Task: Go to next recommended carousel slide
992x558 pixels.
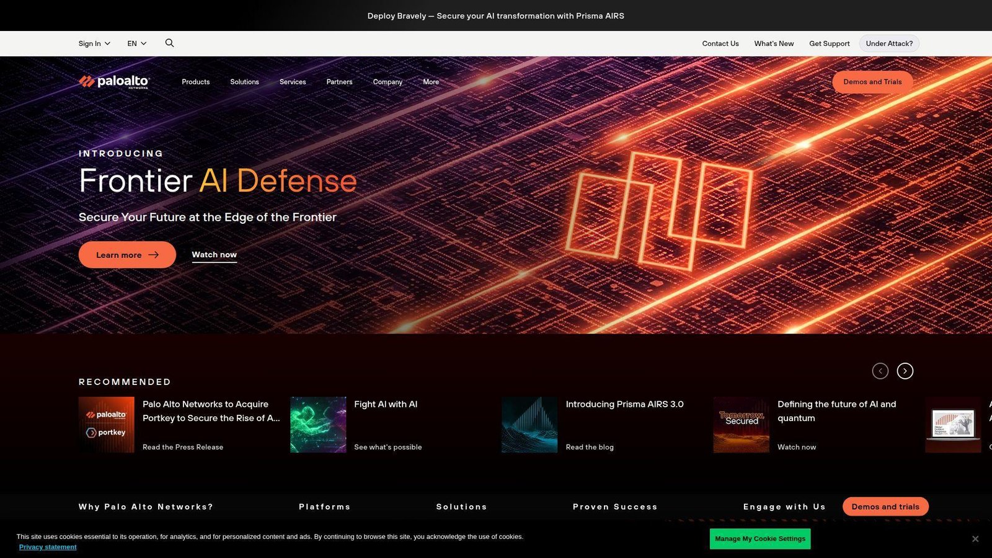Action: coord(905,371)
